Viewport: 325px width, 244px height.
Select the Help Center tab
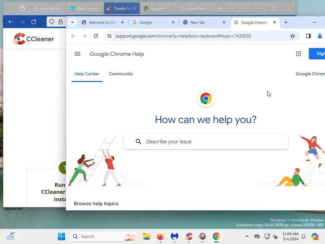point(87,74)
